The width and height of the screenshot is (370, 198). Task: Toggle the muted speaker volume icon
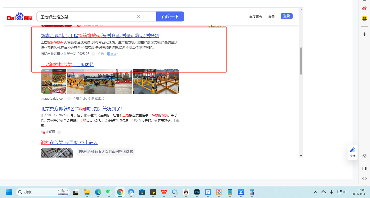pos(346,192)
